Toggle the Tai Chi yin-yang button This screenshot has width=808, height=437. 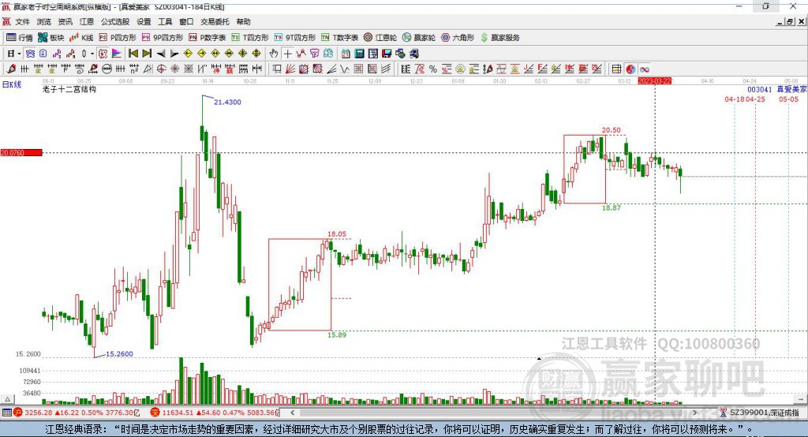[630, 69]
